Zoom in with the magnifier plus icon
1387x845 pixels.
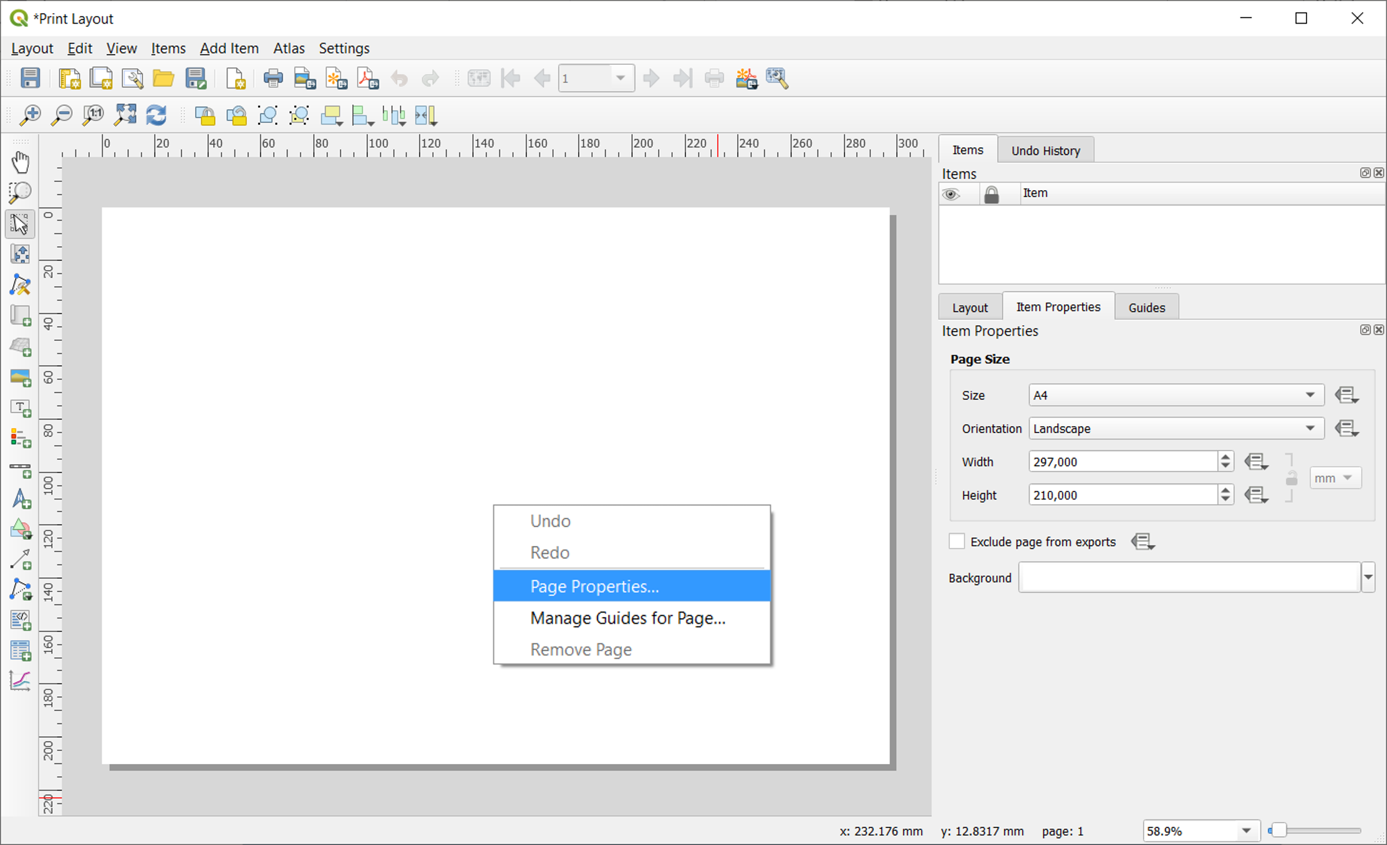pyautogui.click(x=30, y=115)
